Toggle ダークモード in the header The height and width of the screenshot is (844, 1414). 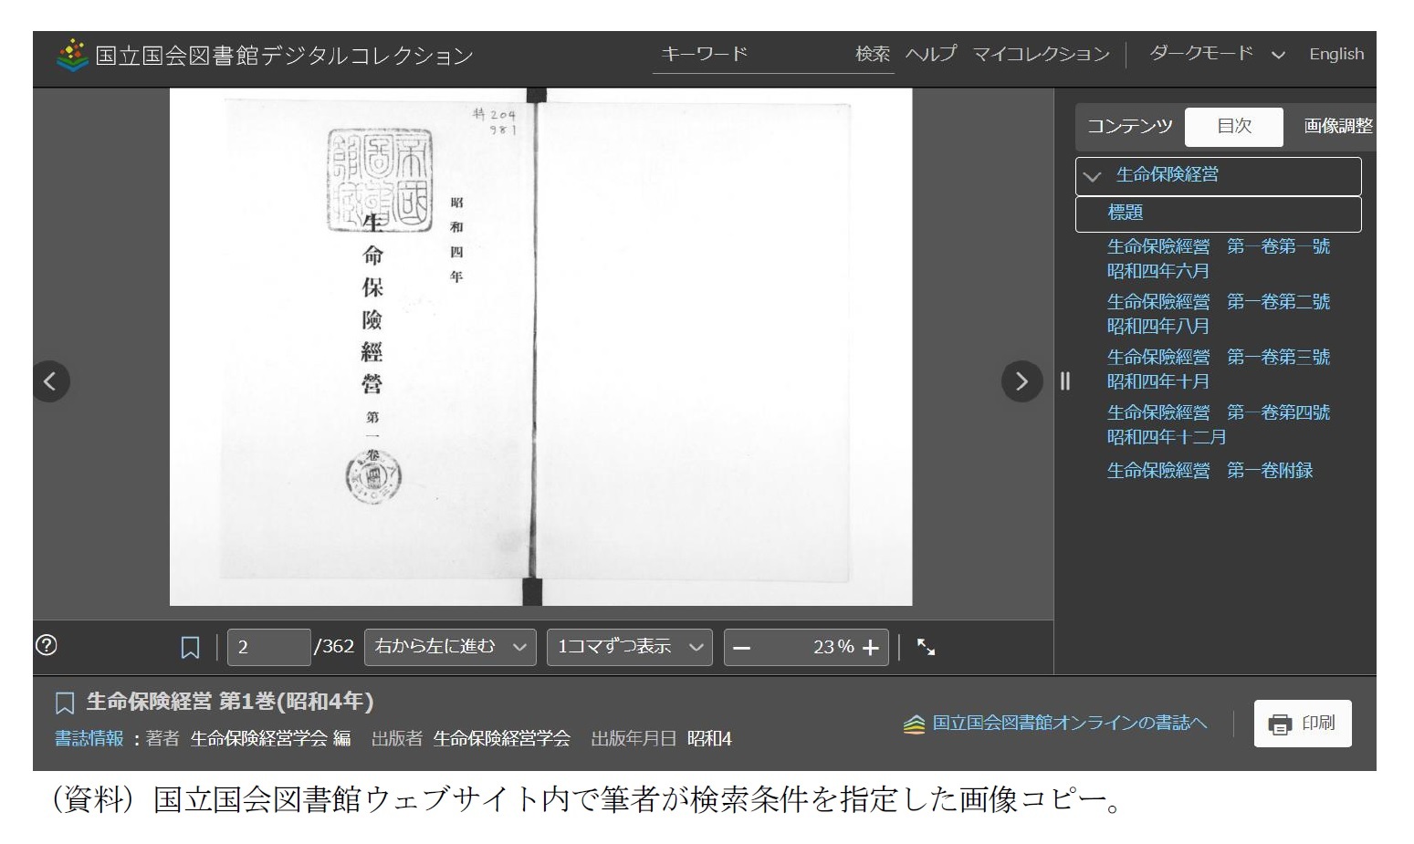(x=1199, y=54)
